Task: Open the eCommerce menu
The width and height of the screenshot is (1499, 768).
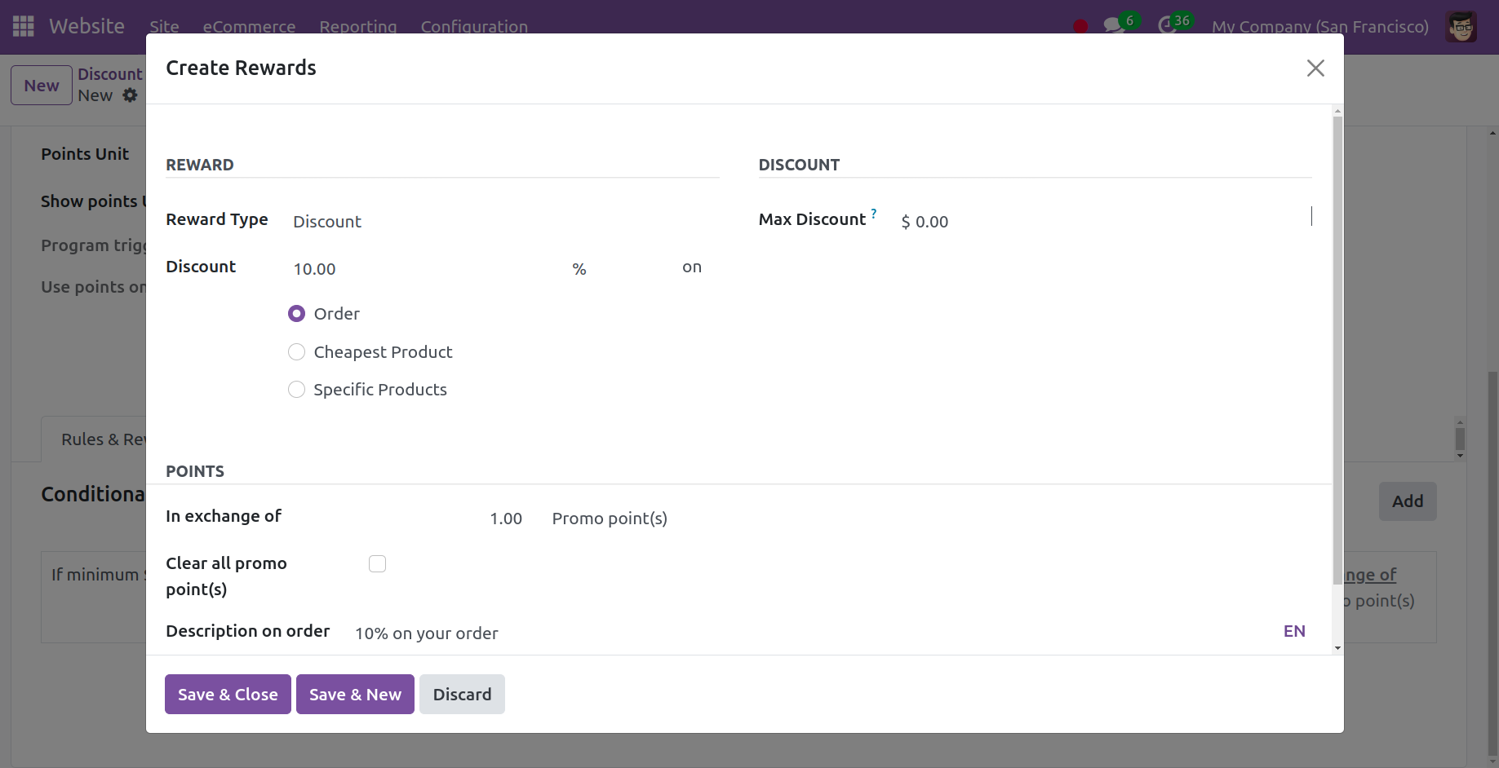Action: coord(249,26)
